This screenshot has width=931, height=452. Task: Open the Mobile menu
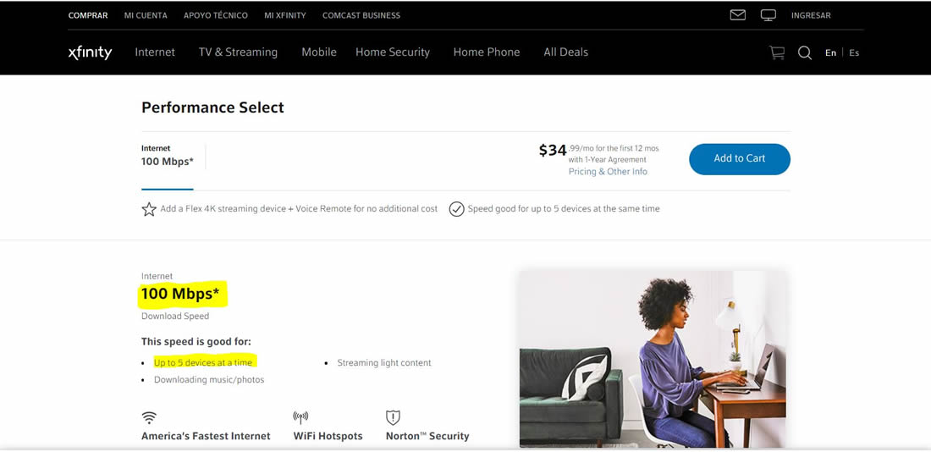coord(319,52)
